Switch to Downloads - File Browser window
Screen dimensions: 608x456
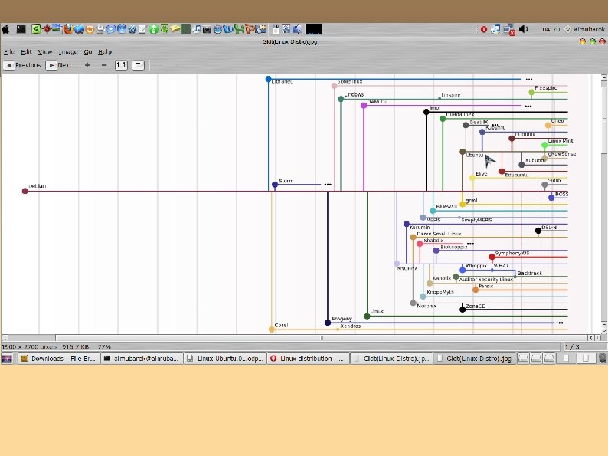click(59, 359)
